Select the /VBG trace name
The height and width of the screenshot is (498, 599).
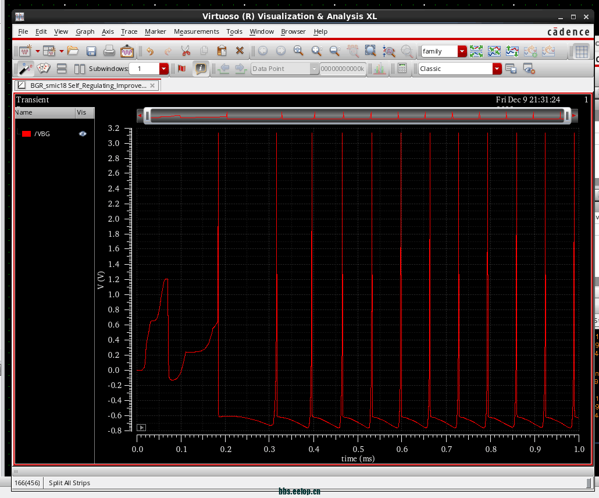(42, 134)
